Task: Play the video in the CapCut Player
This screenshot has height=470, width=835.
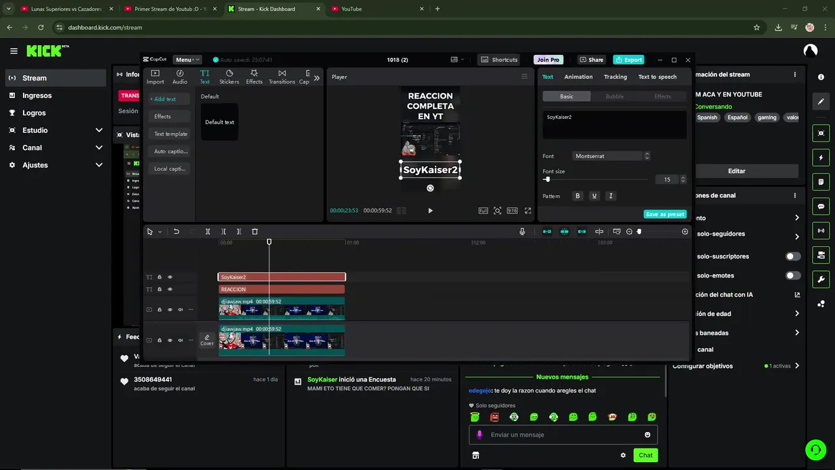Action: click(x=430, y=211)
